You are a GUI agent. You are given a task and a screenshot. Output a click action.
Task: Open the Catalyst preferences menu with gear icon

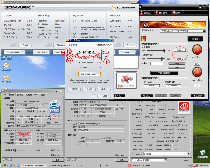[x=163, y=13]
